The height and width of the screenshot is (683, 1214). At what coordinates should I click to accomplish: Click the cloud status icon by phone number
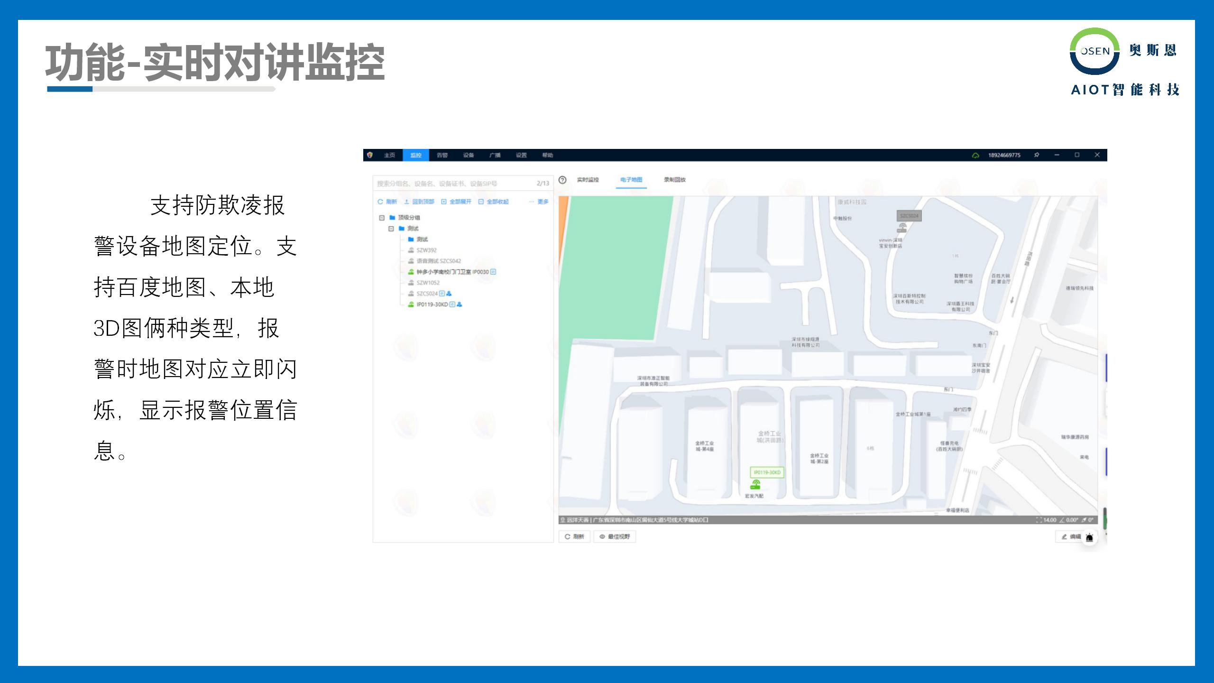pyautogui.click(x=975, y=155)
